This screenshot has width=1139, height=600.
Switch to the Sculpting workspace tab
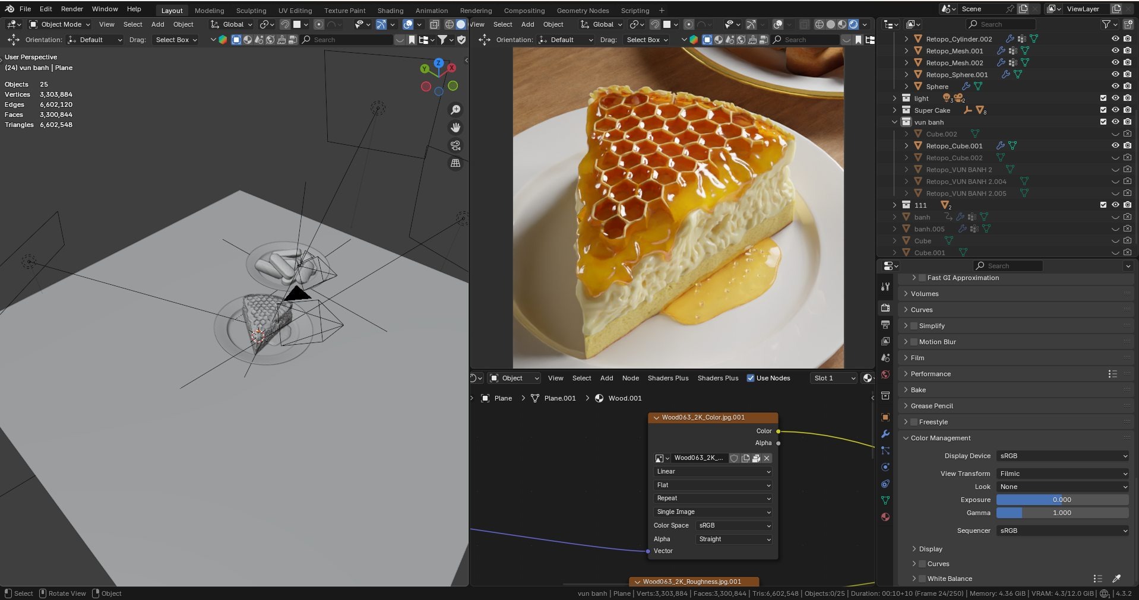pos(251,11)
